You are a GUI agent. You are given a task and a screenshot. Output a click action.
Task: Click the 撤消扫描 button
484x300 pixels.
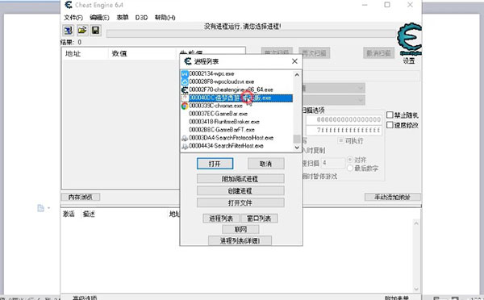pyautogui.click(x=379, y=53)
